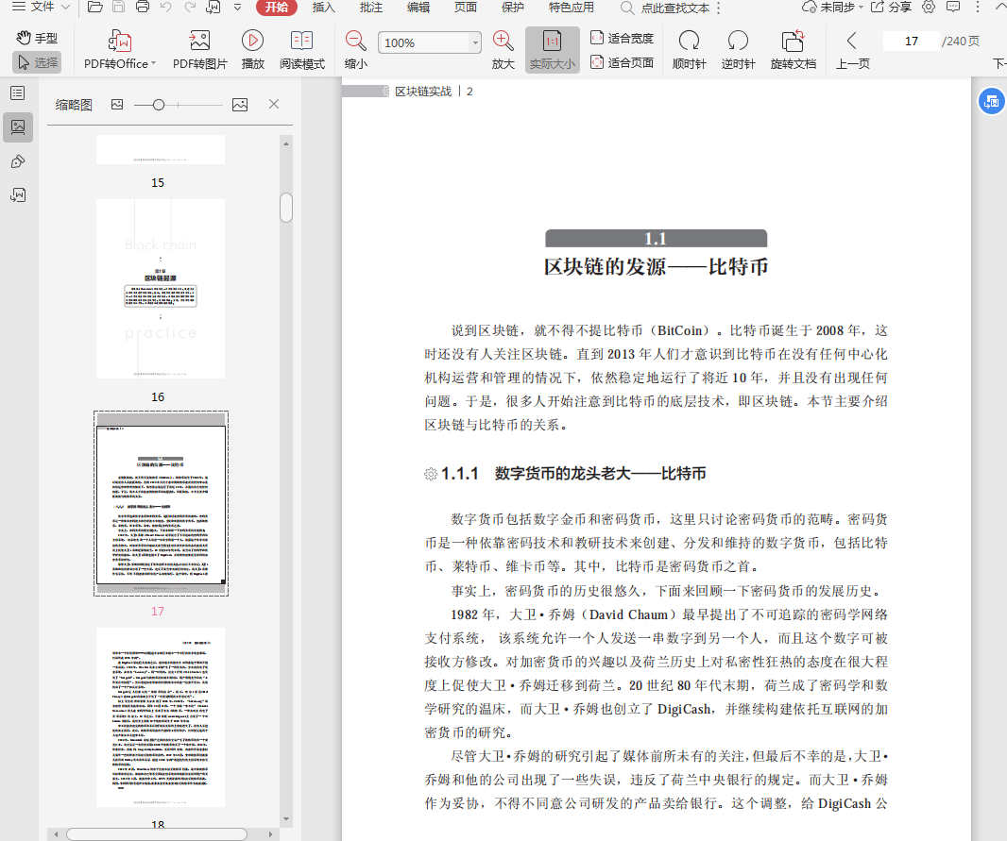Screen dimensions: 1007x841
Task: Toggle 实际大小 actual size view
Action: [x=553, y=50]
